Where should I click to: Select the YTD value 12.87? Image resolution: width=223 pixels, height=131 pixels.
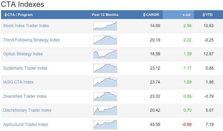tap(208, 54)
